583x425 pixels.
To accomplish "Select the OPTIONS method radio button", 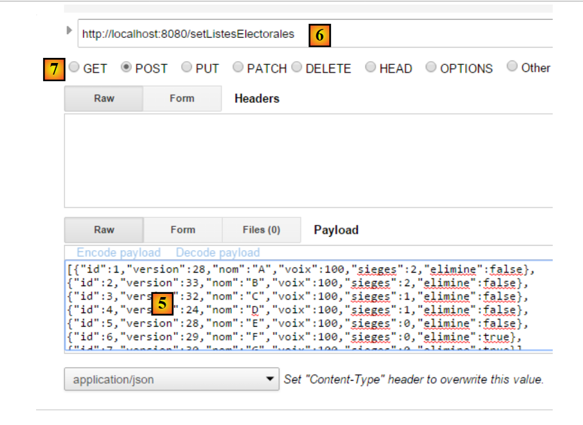I will click(431, 68).
